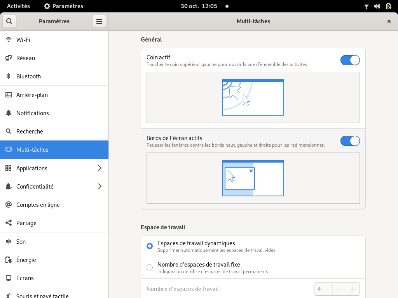Click the Recherche label in the sidebar

(x=30, y=131)
